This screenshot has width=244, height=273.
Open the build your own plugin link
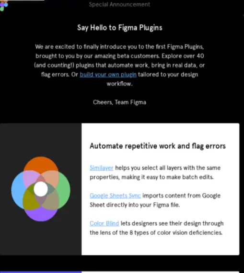coord(108,75)
